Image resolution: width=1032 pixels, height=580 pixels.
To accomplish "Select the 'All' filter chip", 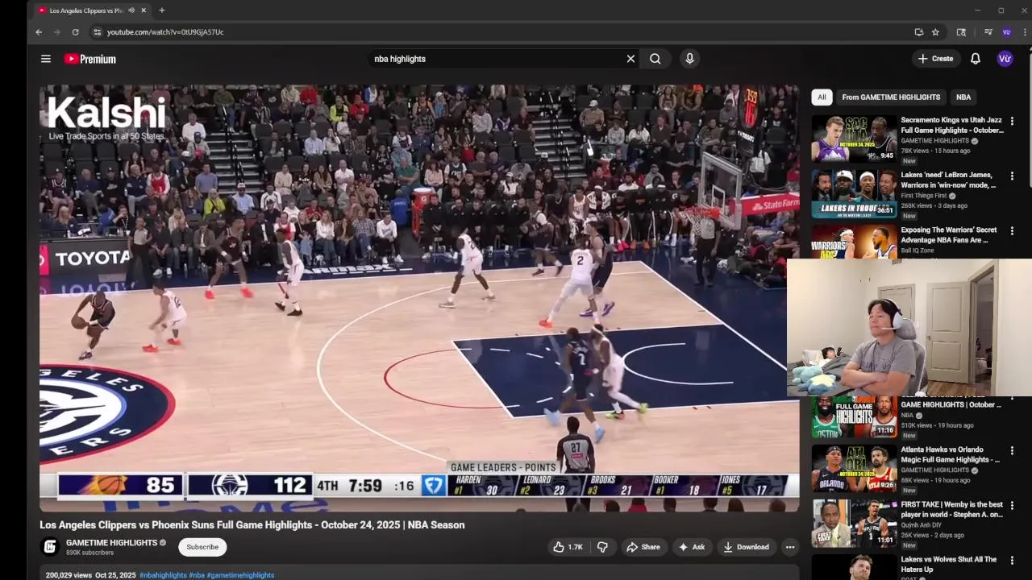I will 822,97.
